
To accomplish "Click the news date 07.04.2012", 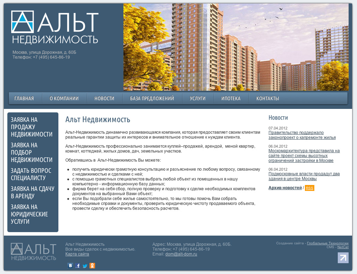I will pos(278,128).
